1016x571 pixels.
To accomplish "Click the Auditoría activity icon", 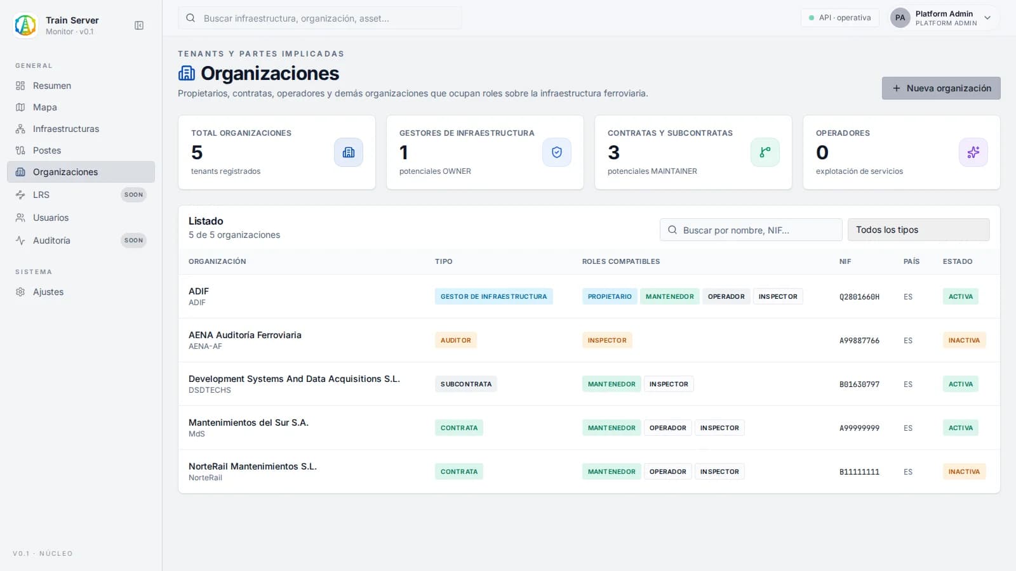I will tap(20, 240).
